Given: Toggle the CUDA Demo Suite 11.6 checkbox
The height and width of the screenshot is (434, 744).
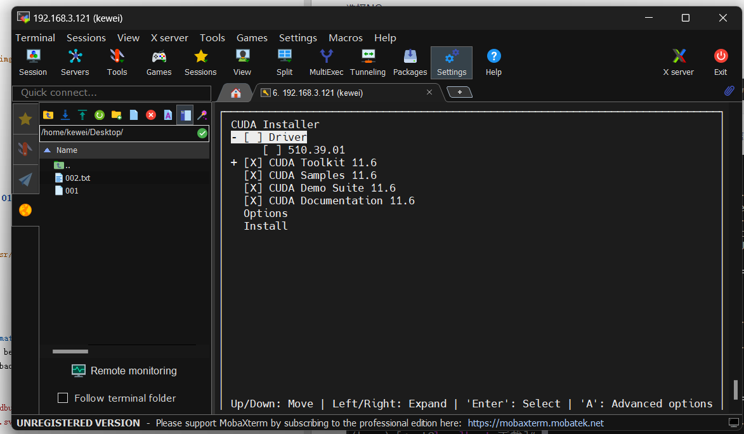Looking at the screenshot, I should tap(253, 188).
